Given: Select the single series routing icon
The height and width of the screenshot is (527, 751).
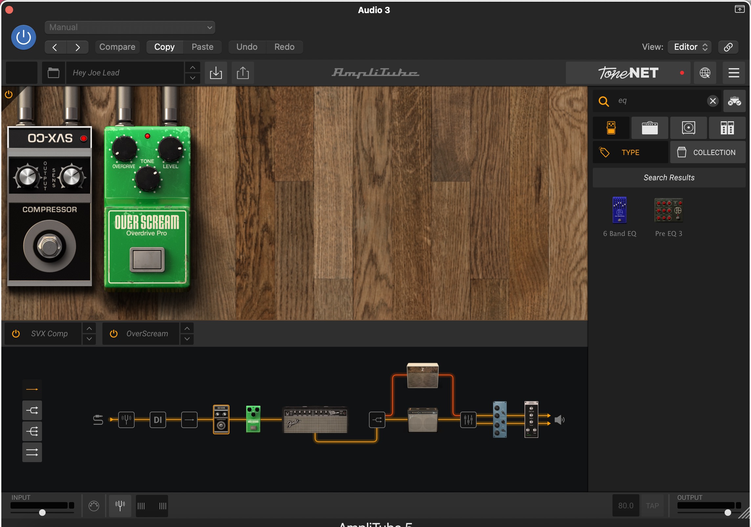Looking at the screenshot, I should 32,389.
